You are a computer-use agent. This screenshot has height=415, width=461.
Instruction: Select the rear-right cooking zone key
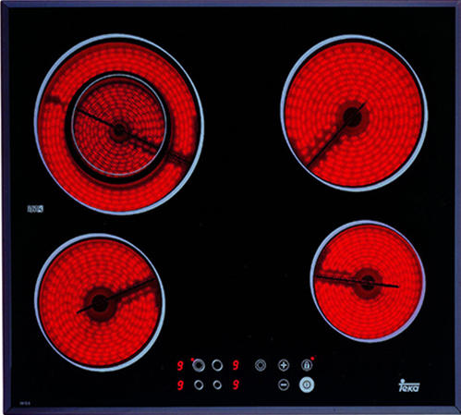[217, 365]
